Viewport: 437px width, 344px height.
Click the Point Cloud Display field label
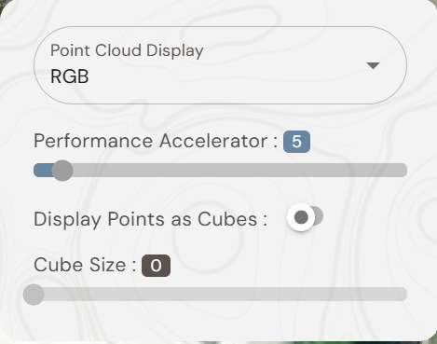point(127,50)
